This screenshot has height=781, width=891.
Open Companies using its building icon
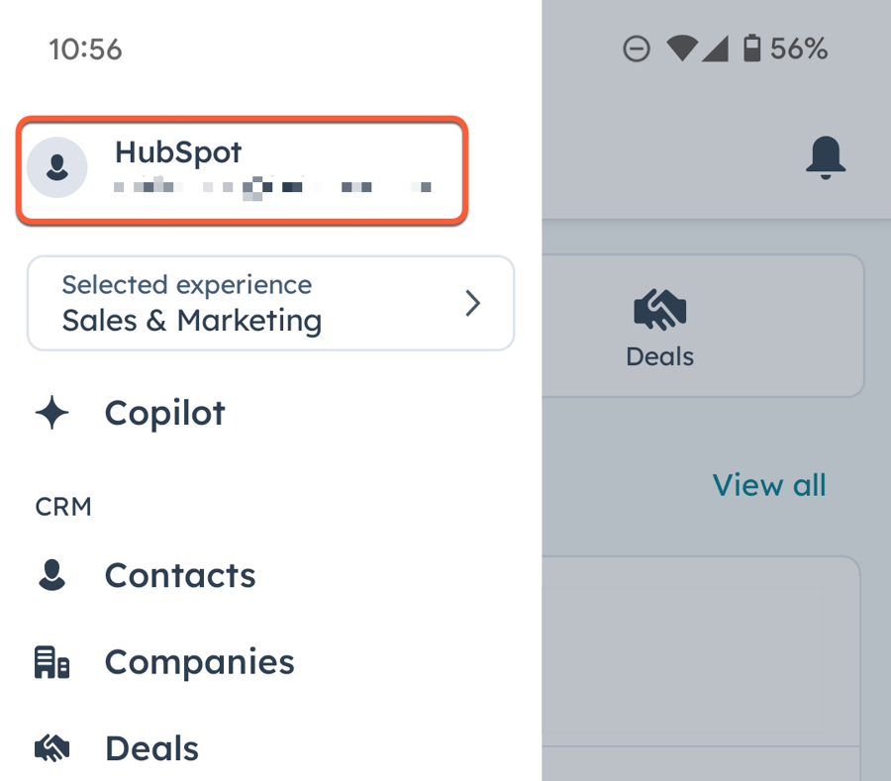click(52, 661)
